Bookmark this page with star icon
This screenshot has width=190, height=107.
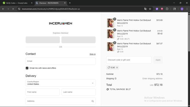[x=150, y=9]
